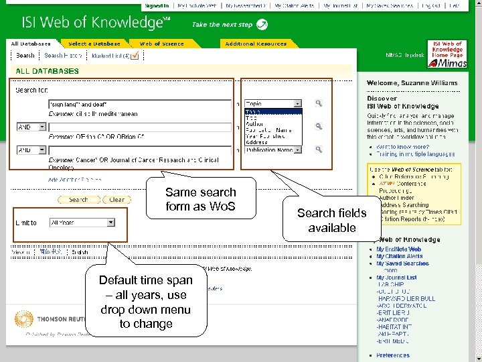Click the Training in multiple languages link
This screenshot has width=482, height=362.
tap(416, 154)
